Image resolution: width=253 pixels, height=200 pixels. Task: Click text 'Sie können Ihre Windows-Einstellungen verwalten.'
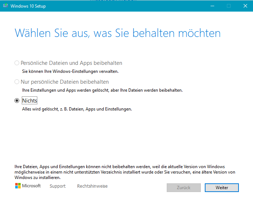(70, 71)
